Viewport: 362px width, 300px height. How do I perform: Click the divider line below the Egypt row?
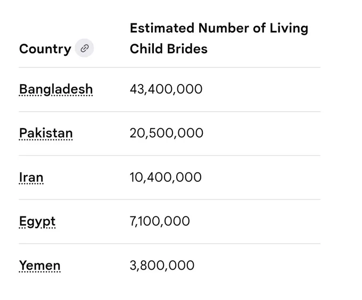[x=169, y=244]
